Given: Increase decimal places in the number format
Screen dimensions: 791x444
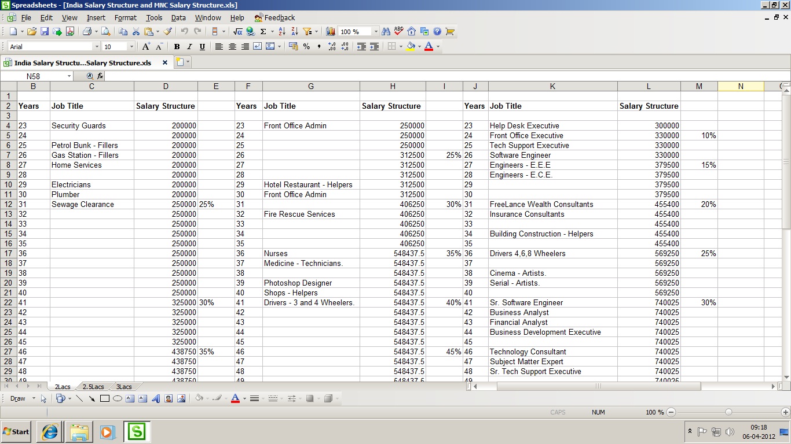Looking at the screenshot, I should point(332,47).
